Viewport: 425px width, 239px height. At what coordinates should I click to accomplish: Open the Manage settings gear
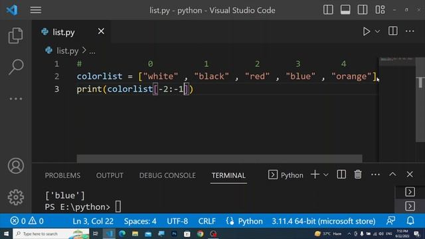16,197
